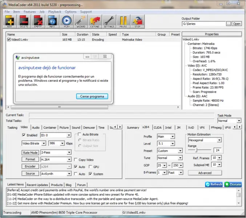Open the Hexagonal motion estimation dropdown
246x218 pixels.
[205, 140]
